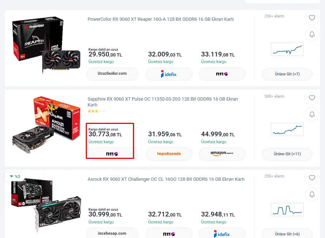The height and width of the screenshot is (238, 325).
Task: Click PowerColor Reaper product box image
Action: [46, 45]
